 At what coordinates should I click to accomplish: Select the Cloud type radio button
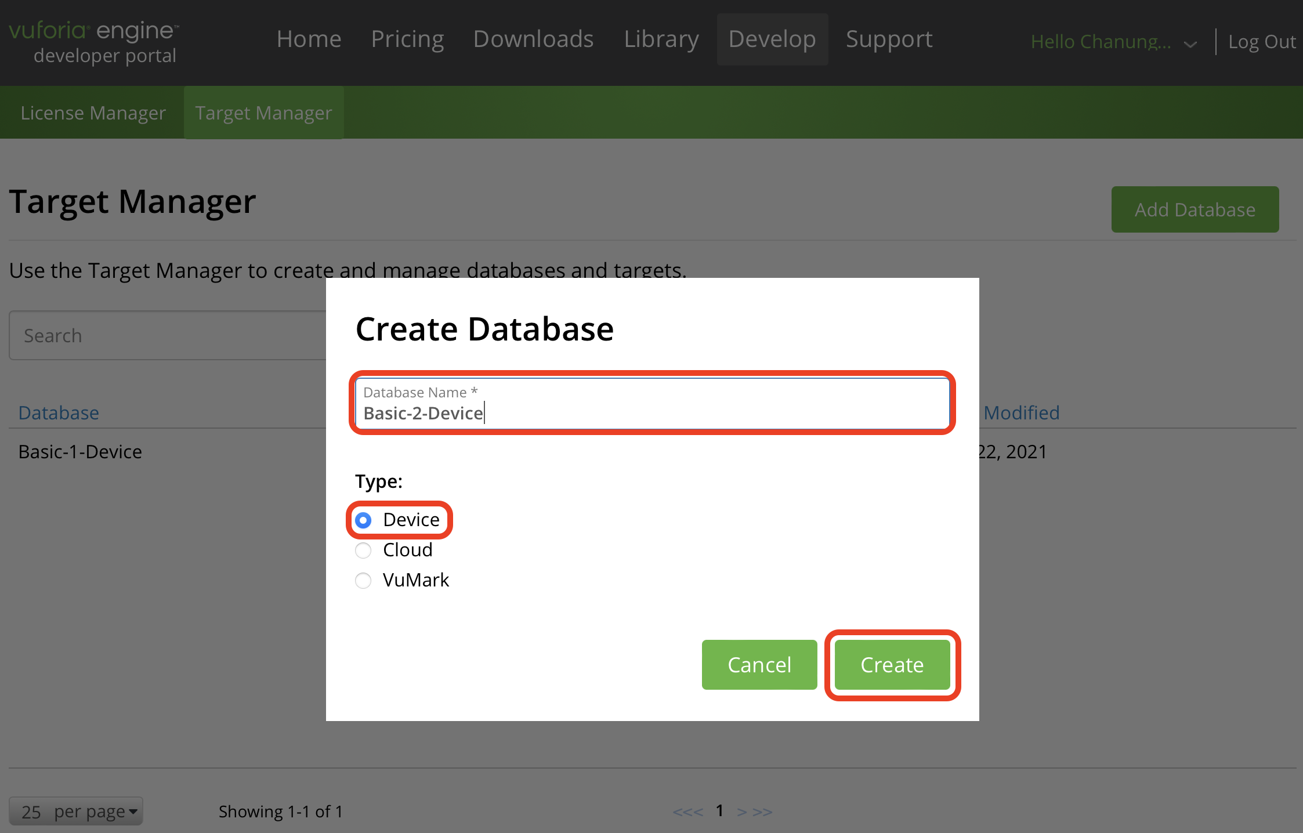coord(363,550)
